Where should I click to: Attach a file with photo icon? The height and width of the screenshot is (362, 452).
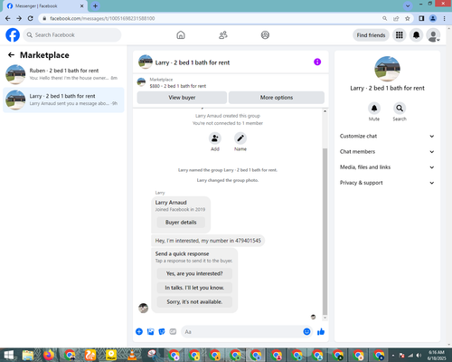click(150, 332)
